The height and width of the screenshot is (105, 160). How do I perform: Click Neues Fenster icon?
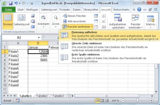pyautogui.click(x=65, y=16)
